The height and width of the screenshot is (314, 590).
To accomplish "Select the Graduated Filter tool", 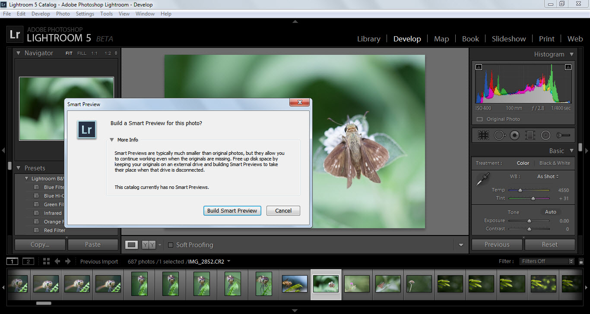I will point(530,135).
